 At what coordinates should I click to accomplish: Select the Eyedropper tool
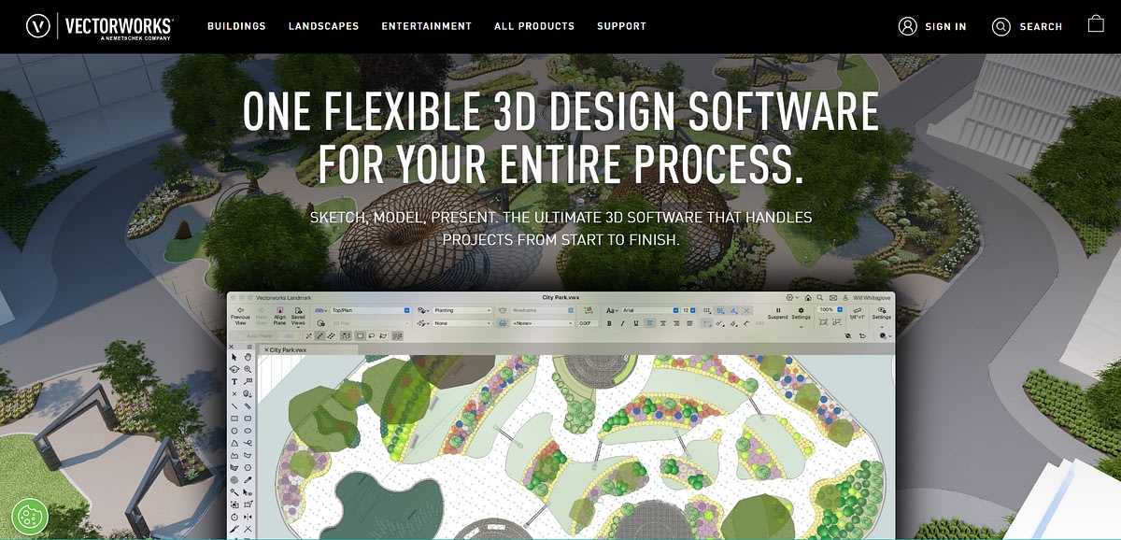248,479
